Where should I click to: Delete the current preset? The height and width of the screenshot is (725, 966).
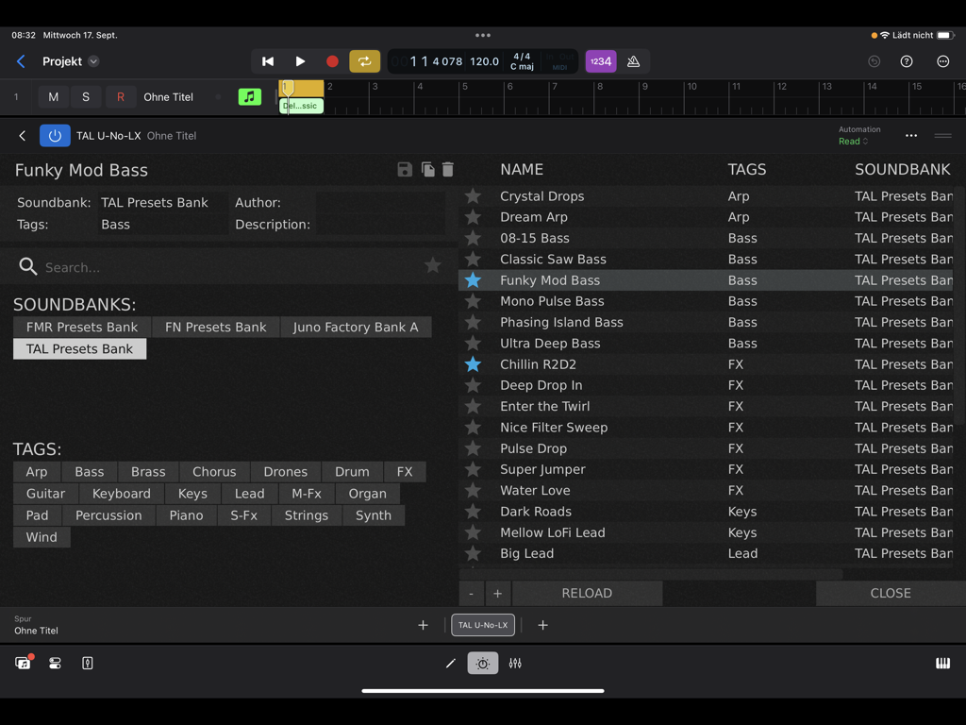point(448,170)
